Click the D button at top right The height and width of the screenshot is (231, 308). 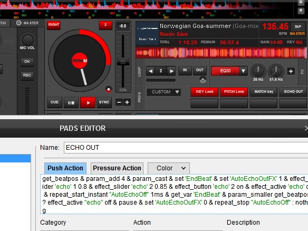[301, 2]
